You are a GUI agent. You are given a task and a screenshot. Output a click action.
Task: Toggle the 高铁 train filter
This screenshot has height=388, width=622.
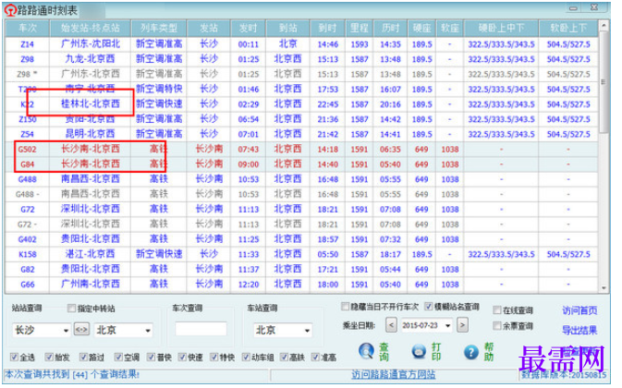click(x=284, y=358)
